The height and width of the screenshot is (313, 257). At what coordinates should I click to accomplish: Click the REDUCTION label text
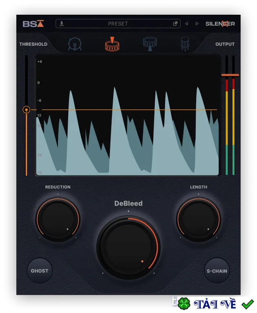coord(58,187)
